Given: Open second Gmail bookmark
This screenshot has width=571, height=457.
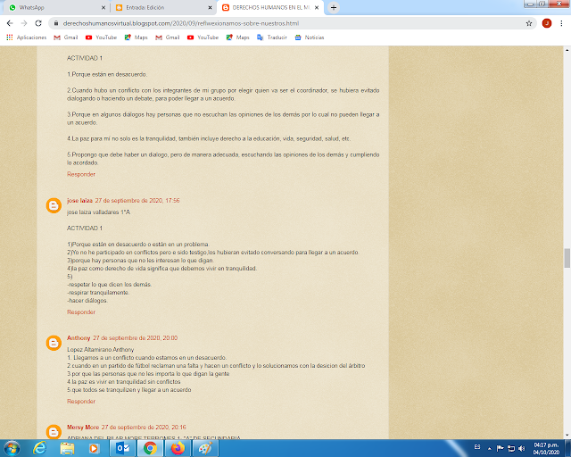Looking at the screenshot, I should coord(168,37).
